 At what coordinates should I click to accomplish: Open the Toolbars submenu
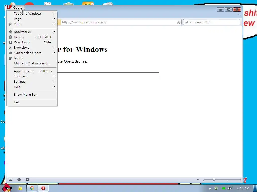32,76
